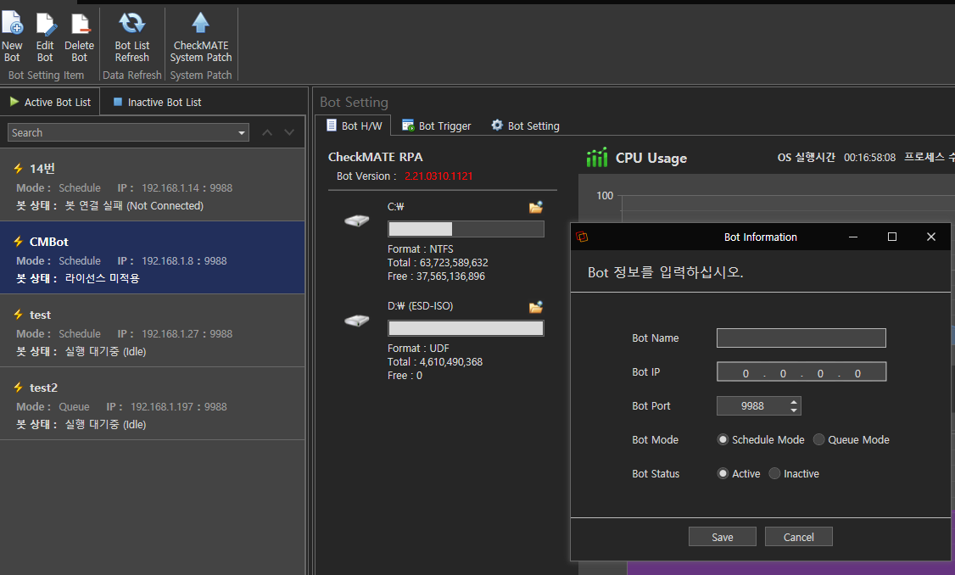Click the D: hard drive icon
The width and height of the screenshot is (955, 575).
coord(357,319)
